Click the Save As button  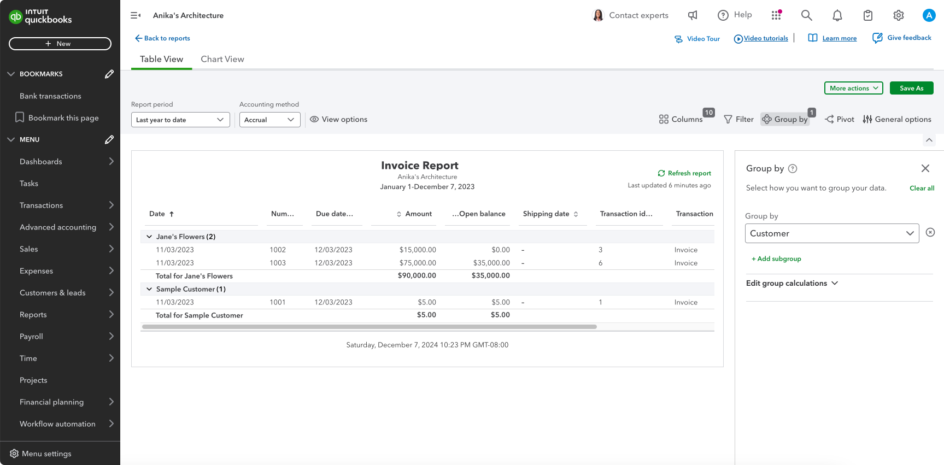pos(911,88)
